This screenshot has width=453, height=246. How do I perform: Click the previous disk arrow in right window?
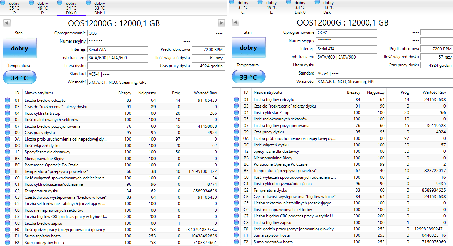coord(236,22)
